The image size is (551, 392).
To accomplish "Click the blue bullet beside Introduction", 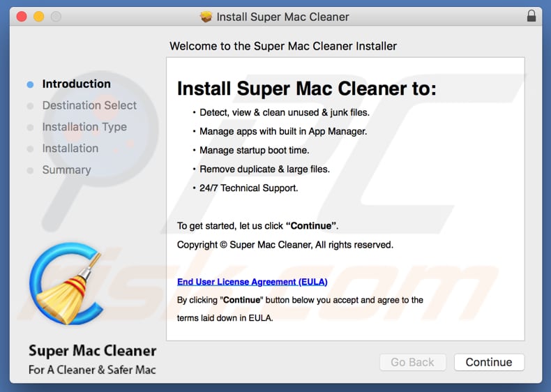I will click(x=30, y=84).
